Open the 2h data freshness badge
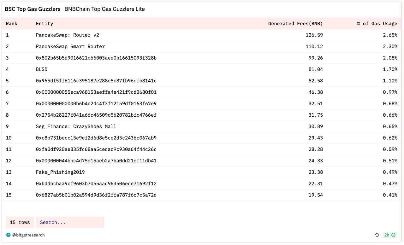Screen dimensions: 404x245 click(390, 235)
